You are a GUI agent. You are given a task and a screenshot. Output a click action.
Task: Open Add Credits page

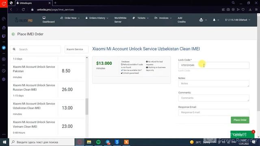[x=182, y=20]
